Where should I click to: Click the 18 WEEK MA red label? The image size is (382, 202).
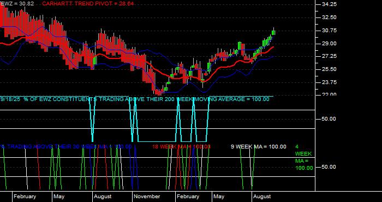click(x=181, y=147)
